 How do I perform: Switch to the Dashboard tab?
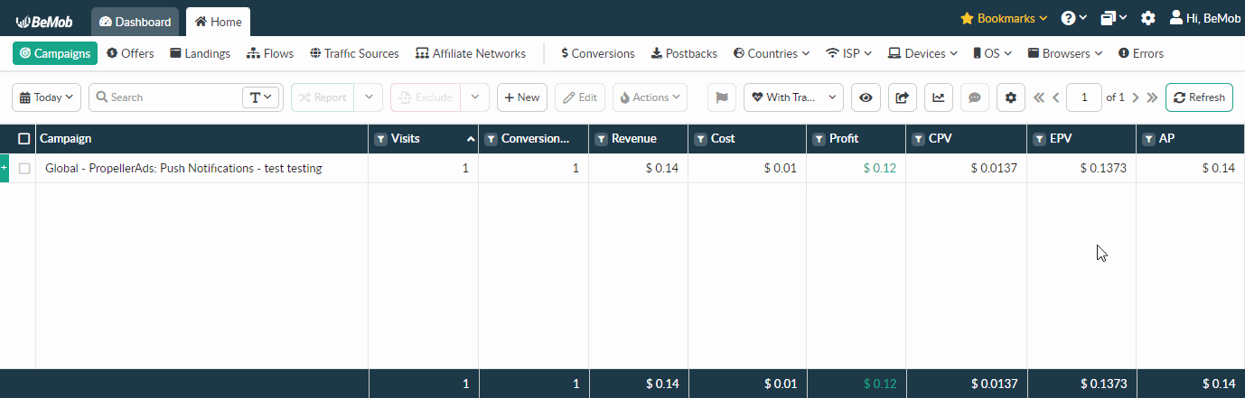[x=135, y=22]
